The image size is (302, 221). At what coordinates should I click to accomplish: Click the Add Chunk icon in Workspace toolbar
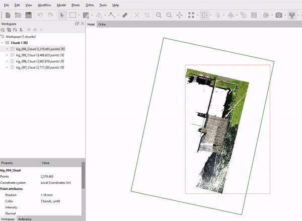pyautogui.click(x=3, y=30)
